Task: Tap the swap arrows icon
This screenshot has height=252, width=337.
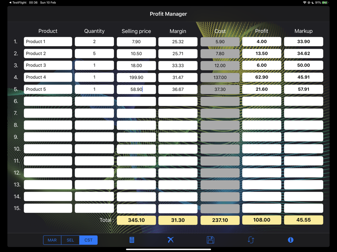Action: pos(251,240)
